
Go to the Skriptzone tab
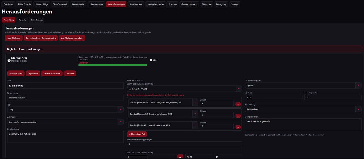tap(207, 4)
